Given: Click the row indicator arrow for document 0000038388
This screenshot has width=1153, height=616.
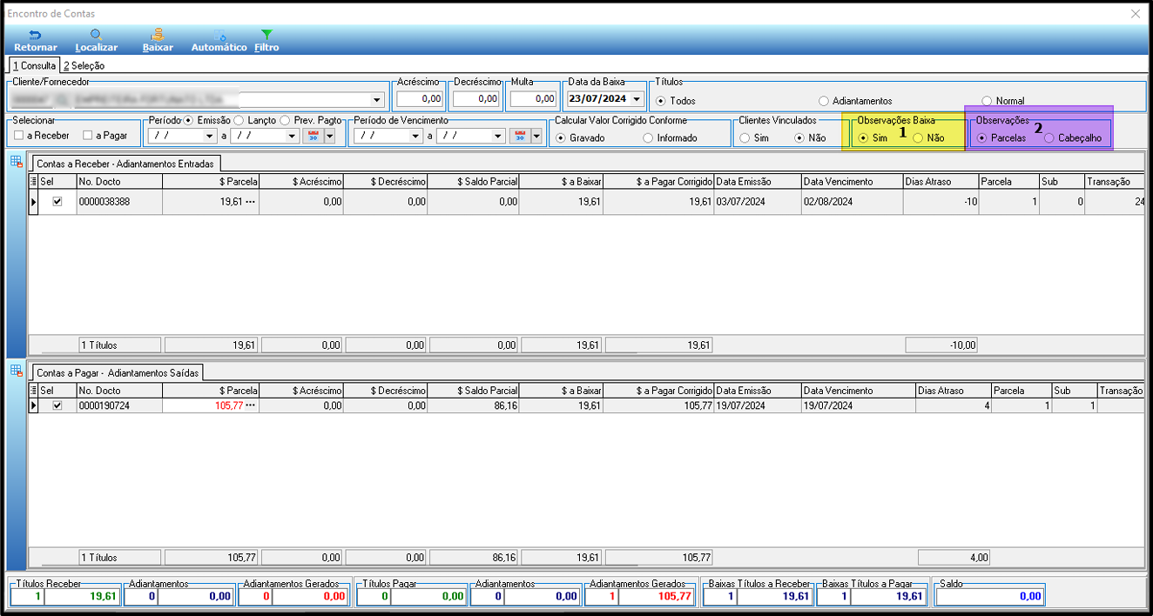Looking at the screenshot, I should coord(34,202).
